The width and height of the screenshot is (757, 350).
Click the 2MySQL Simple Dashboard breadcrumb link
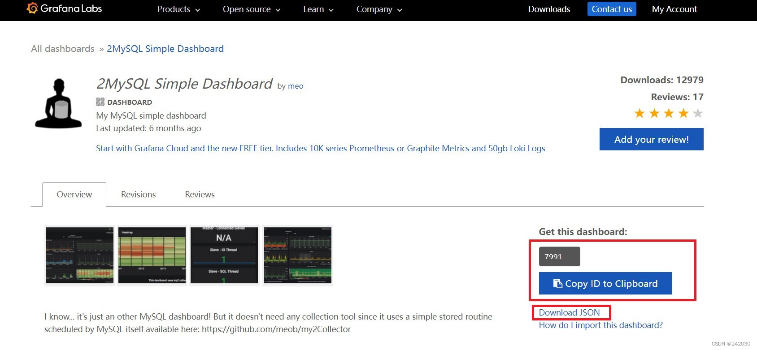[x=165, y=48]
